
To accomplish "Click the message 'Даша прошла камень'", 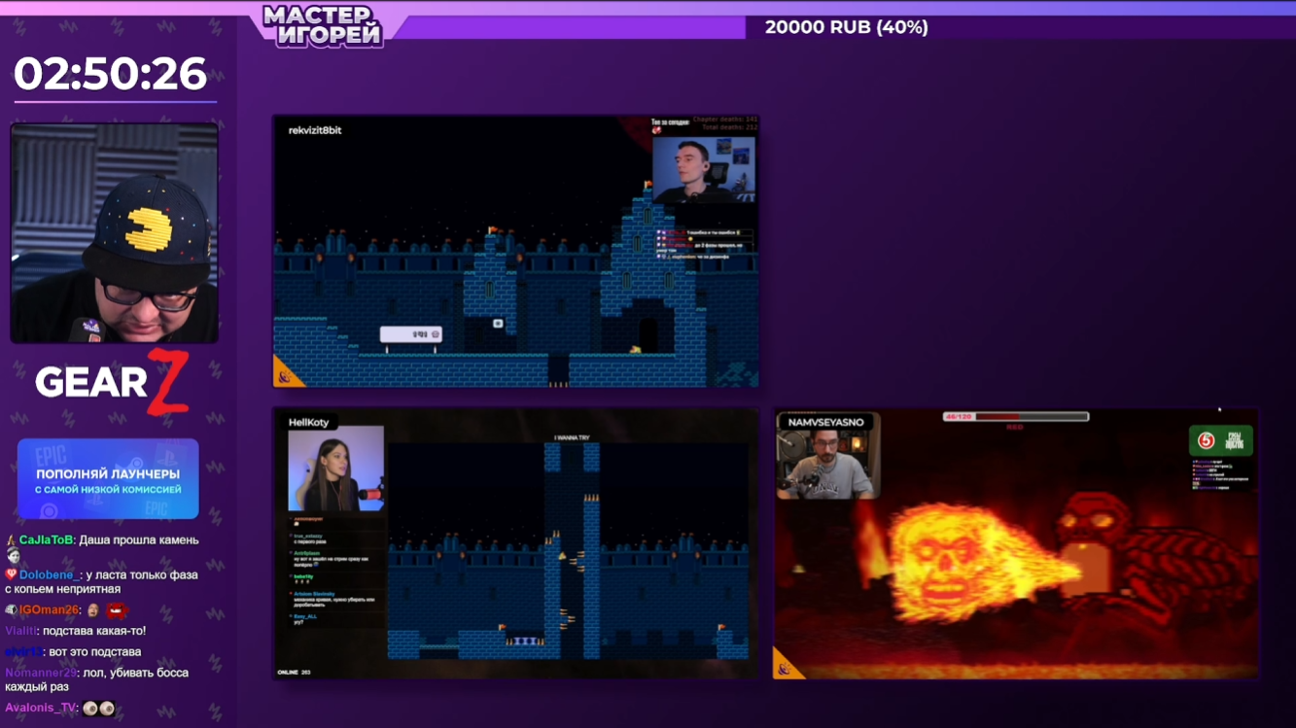I will pyautogui.click(x=139, y=540).
